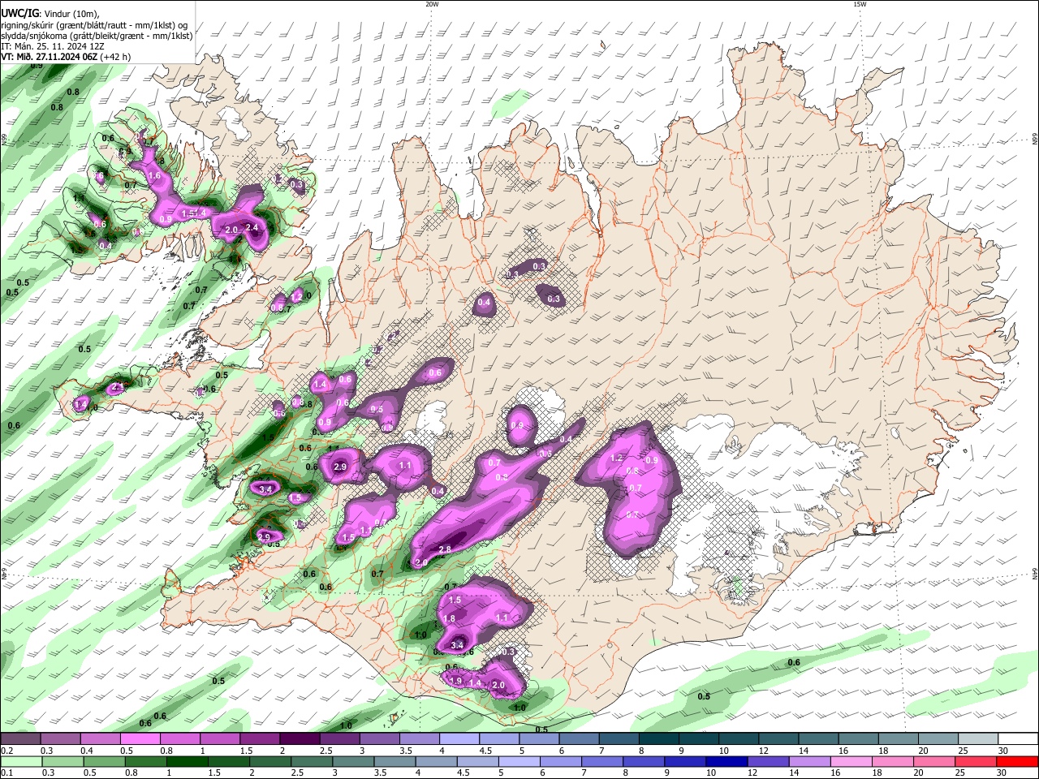Choose the dark teal snow swatch labelled 8
The width and height of the screenshot is (1039, 779).
click(x=659, y=739)
